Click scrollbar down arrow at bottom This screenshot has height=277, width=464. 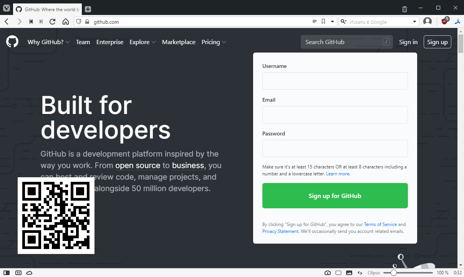pos(461,265)
